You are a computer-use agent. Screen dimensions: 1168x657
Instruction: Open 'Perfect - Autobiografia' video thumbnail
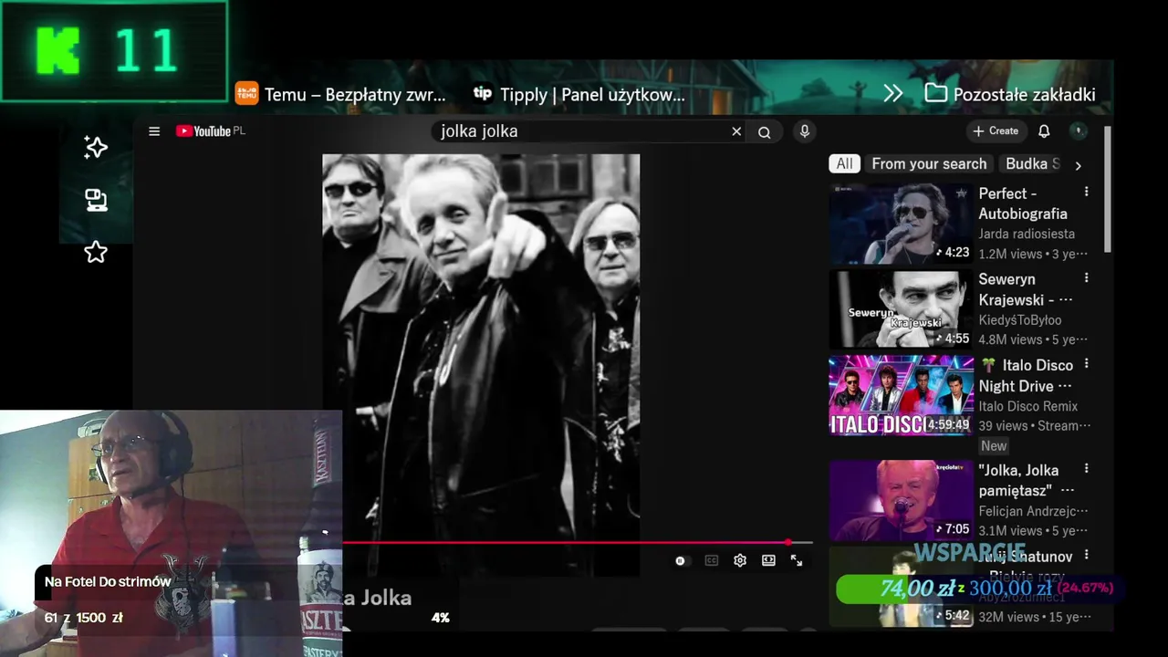tap(901, 224)
